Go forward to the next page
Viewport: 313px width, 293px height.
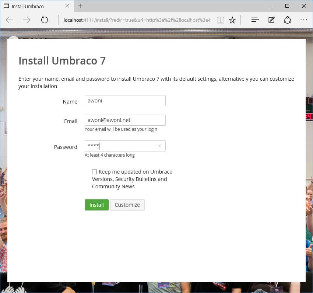[27, 20]
